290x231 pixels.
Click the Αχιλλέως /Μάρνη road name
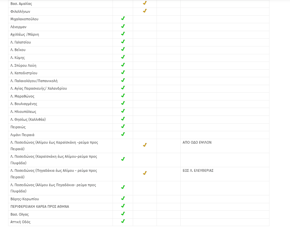pyautogui.click(x=24, y=34)
